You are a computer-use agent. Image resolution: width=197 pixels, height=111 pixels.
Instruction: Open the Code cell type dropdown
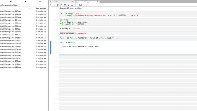(83, 5)
